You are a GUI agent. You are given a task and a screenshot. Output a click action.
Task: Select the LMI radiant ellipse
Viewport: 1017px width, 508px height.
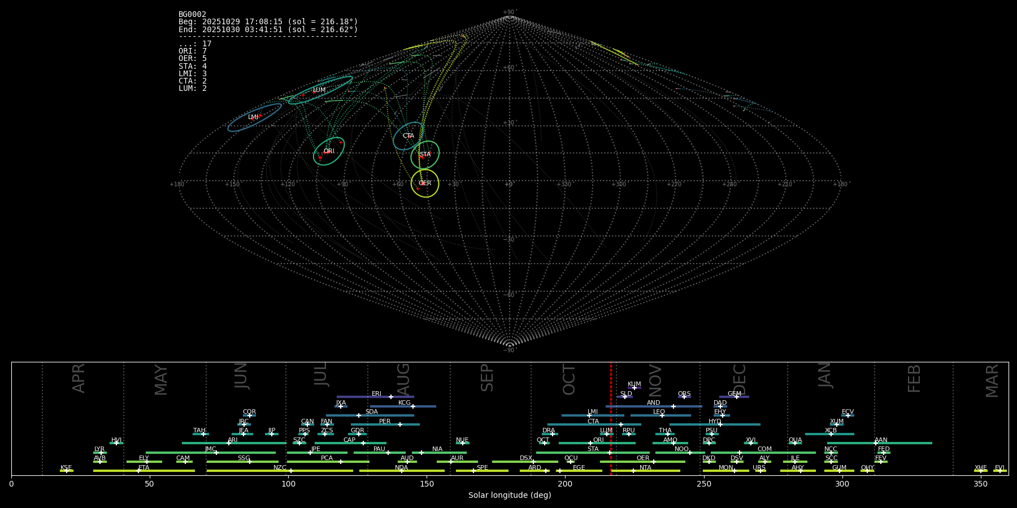click(254, 117)
